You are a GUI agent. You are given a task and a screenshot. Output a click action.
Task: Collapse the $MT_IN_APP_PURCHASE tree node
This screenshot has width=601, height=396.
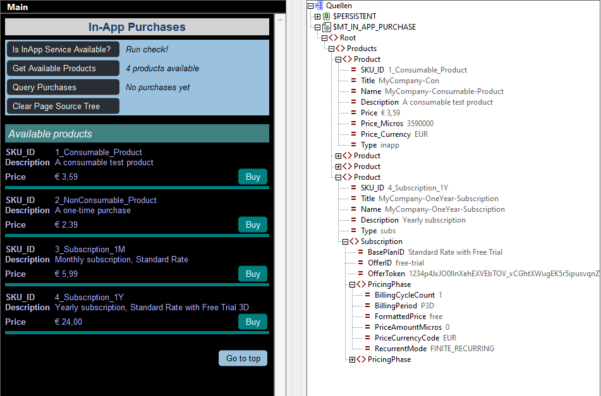317,27
